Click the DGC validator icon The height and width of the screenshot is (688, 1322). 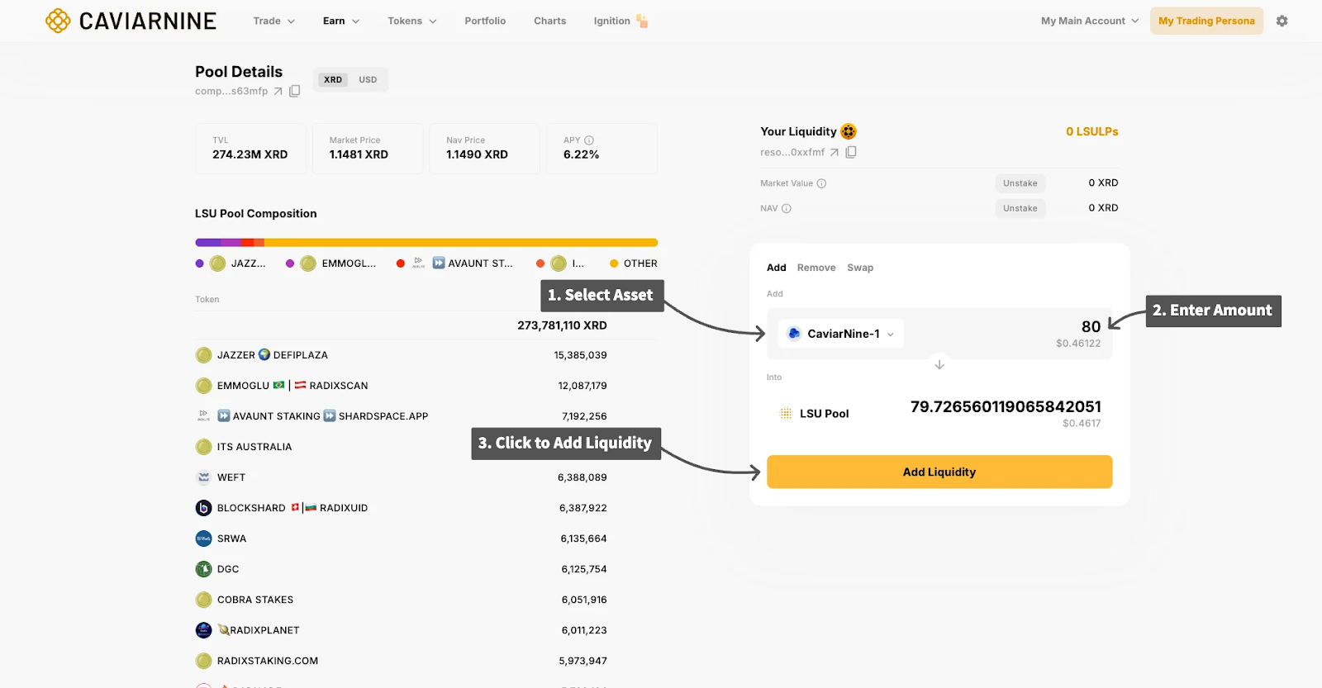(204, 569)
